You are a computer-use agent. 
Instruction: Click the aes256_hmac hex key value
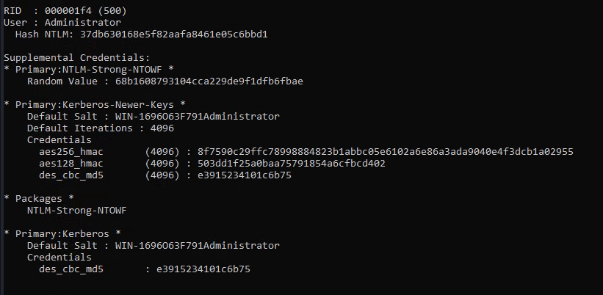[x=386, y=152]
